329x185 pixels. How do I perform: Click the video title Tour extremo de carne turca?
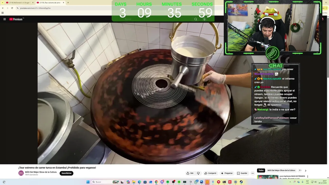tap(57, 168)
